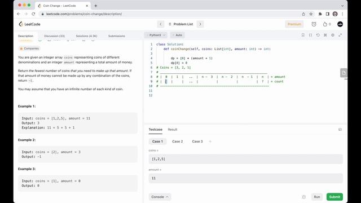Click the LeetCode logo
361x203 pixels.
(29, 24)
